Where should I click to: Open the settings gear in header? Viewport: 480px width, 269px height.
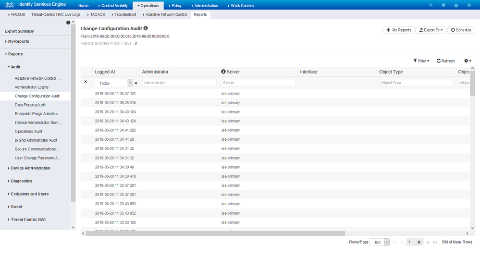(x=469, y=5)
